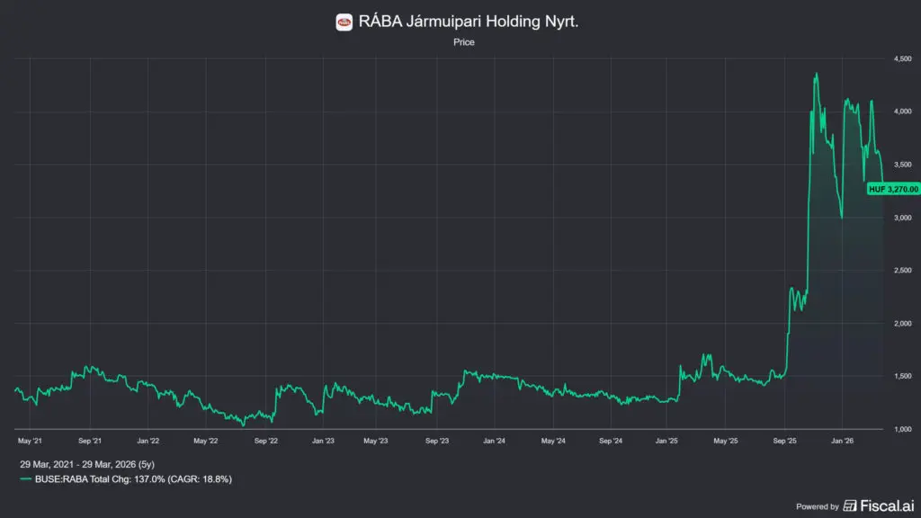Click the 3,000 y-axis value
Screen dimensions: 921x518
point(903,218)
